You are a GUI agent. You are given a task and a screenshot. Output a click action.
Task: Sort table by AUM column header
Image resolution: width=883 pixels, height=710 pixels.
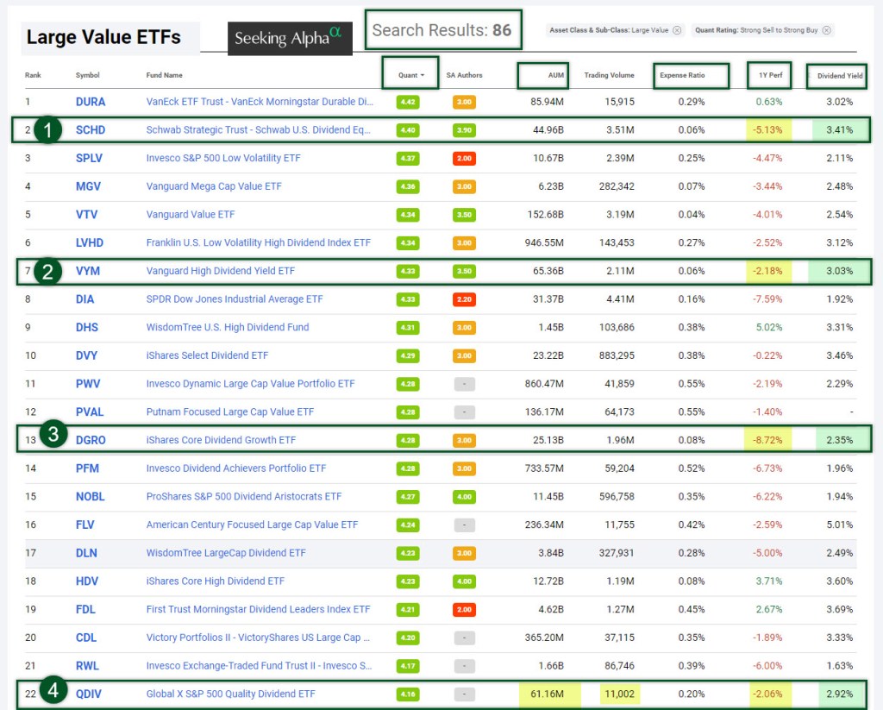[x=555, y=75]
